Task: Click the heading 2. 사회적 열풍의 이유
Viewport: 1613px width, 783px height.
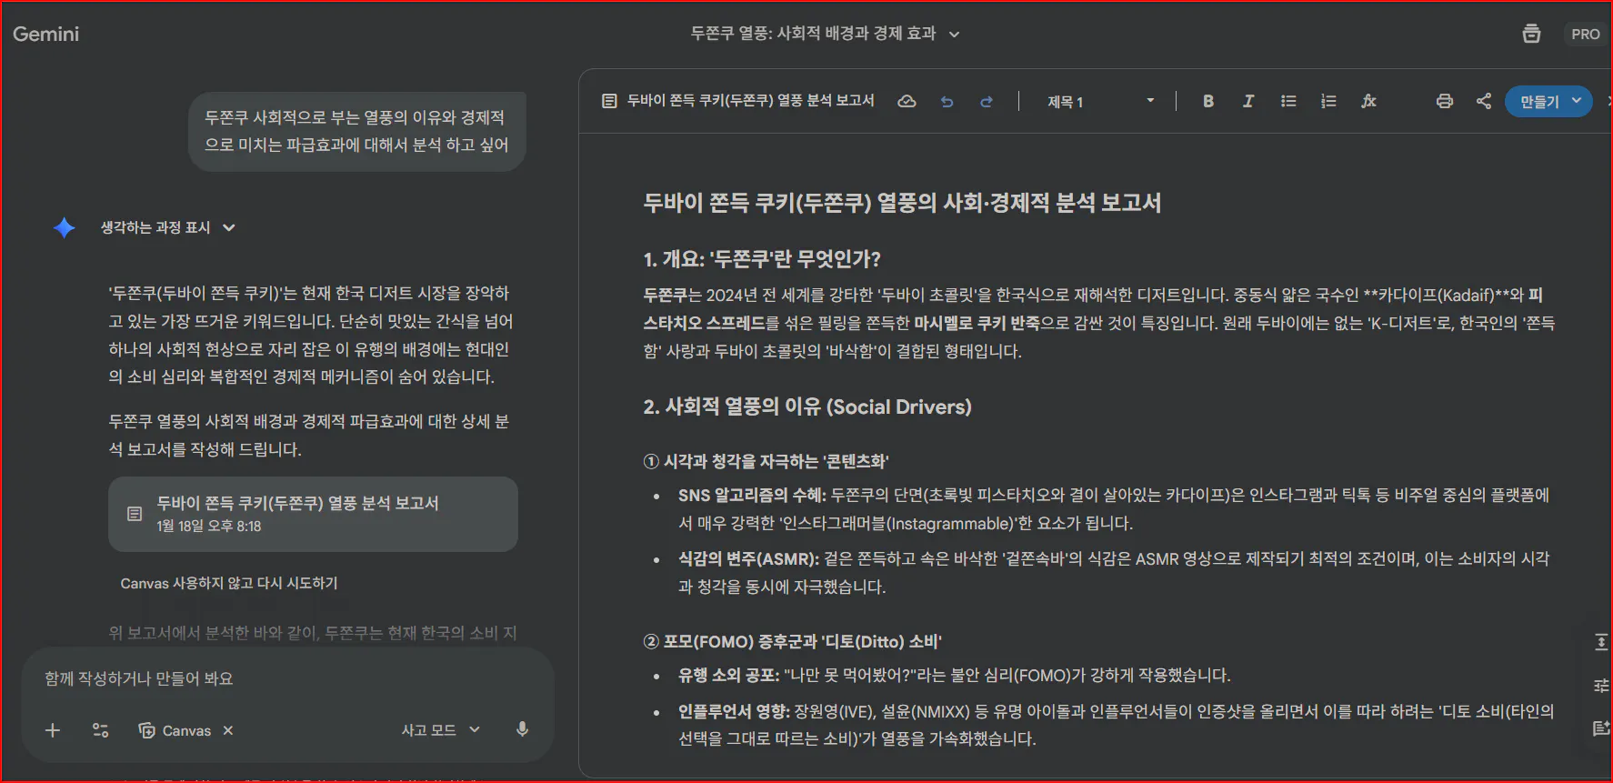Action: 807,407
